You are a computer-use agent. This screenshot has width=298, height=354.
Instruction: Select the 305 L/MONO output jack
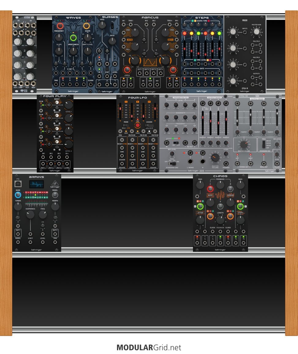(190, 161)
